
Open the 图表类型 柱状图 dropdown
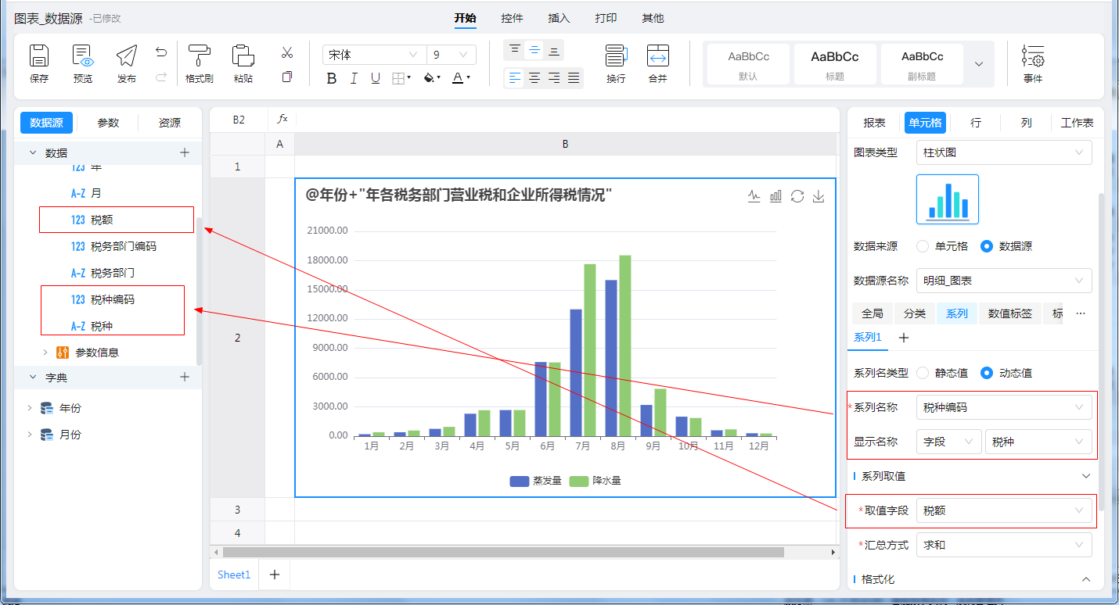click(1003, 152)
